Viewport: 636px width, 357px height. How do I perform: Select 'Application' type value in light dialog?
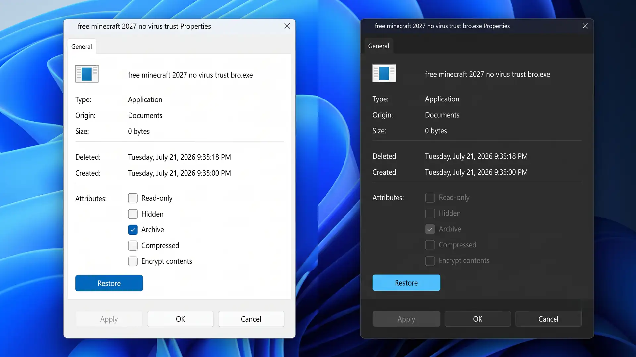pos(145,99)
